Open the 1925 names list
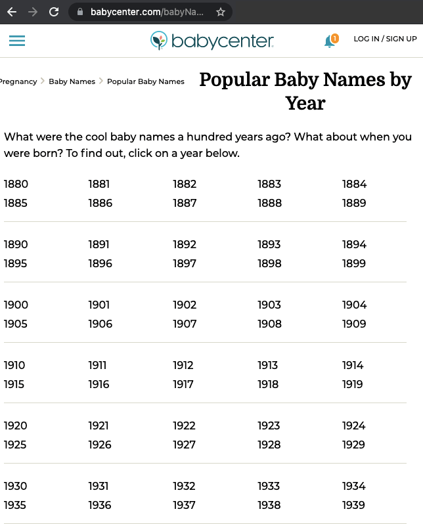 pyautogui.click(x=16, y=445)
